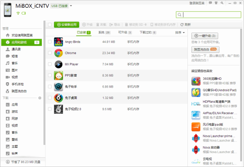The image size is (244, 167).
Task: Click the 一键升级 (3) button
Action: tap(205, 36)
